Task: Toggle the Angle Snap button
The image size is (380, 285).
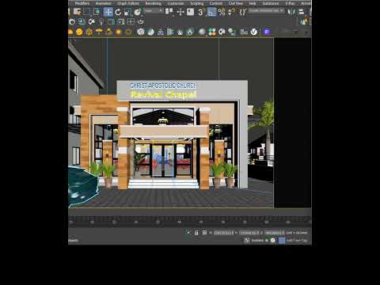Action: tap(211, 12)
